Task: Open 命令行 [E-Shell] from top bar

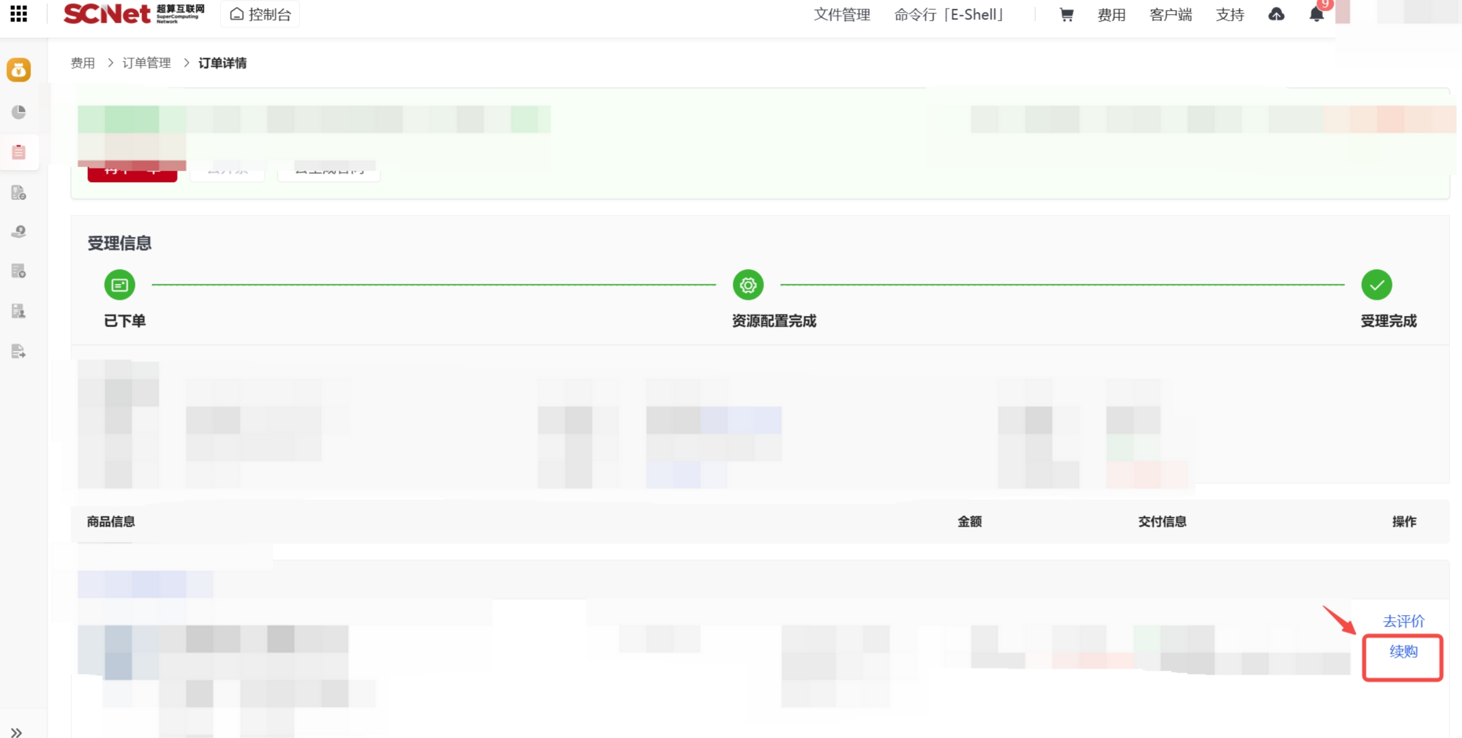Action: point(949,15)
